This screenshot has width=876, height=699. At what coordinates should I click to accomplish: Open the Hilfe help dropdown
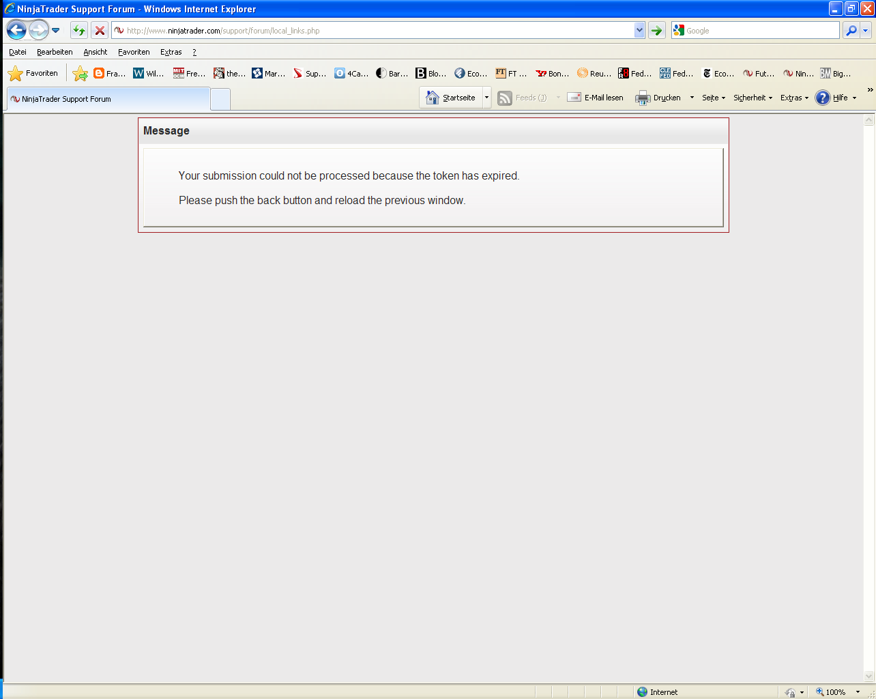tap(836, 98)
